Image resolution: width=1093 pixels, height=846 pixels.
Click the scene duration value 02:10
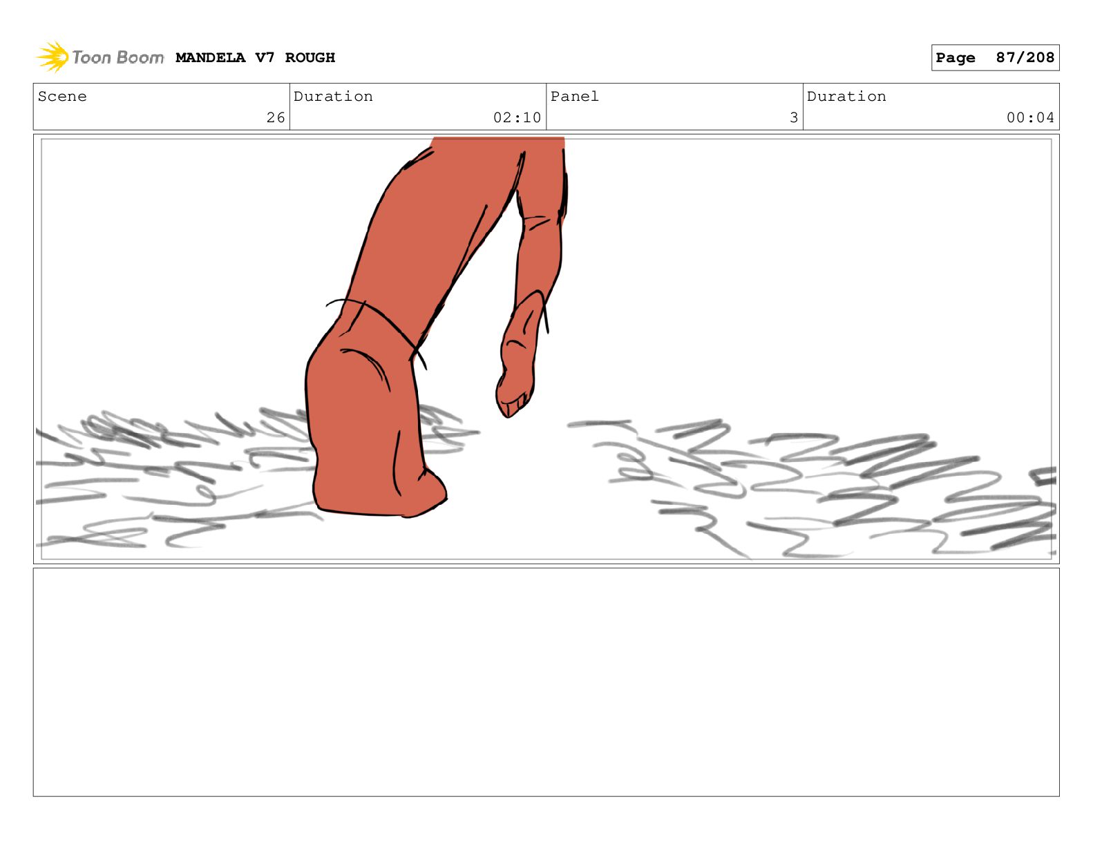click(517, 117)
